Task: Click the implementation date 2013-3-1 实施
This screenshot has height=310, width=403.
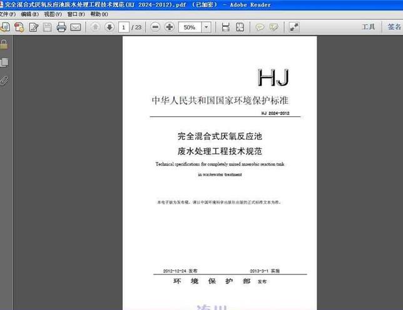Action: (265, 271)
